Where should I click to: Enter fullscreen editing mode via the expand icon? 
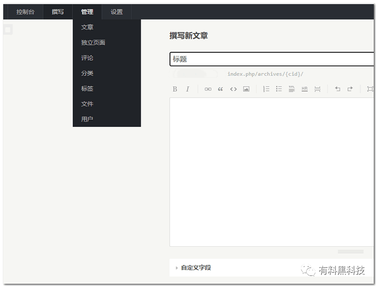click(369, 89)
